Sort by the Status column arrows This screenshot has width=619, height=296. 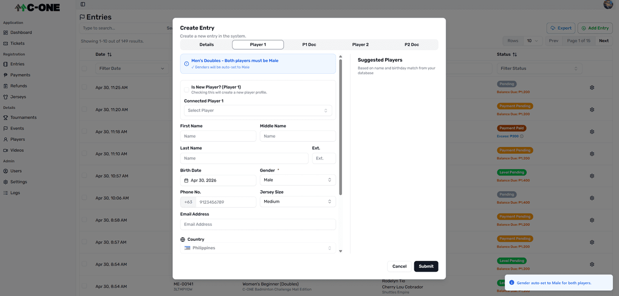[x=515, y=54]
